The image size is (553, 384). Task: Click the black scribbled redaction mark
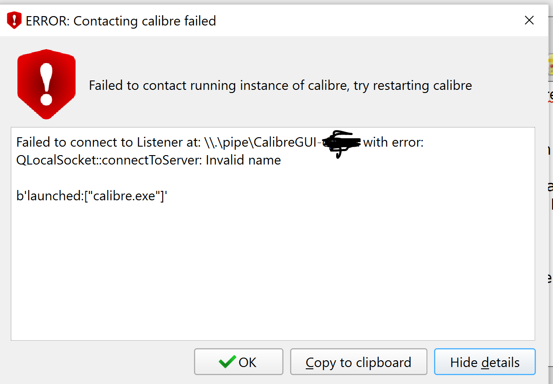(x=341, y=143)
